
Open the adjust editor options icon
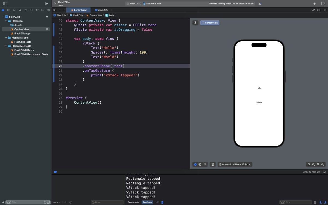pos(318,10)
